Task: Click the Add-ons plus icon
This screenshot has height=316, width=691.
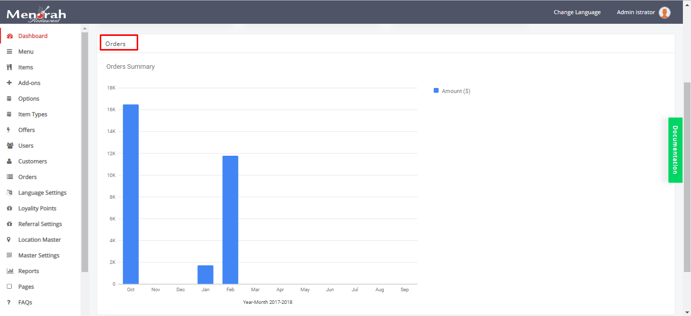Action: pyautogui.click(x=9, y=83)
